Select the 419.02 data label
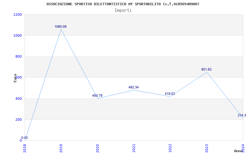Image resolution: width=246 pixels, height=154 pixels. click(170, 94)
